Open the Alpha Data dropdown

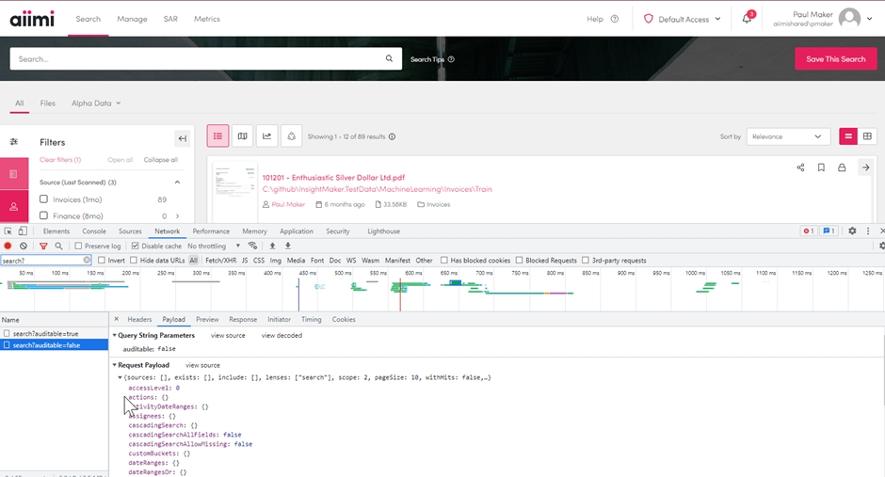(x=95, y=103)
